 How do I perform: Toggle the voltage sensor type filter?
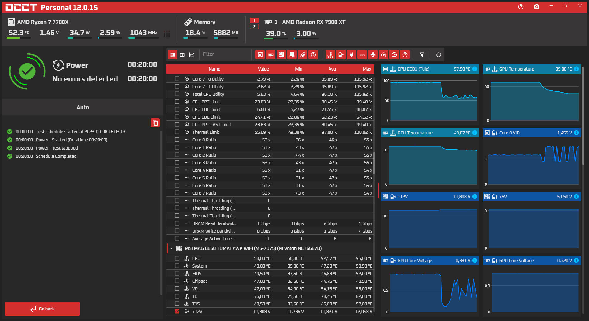pos(341,55)
